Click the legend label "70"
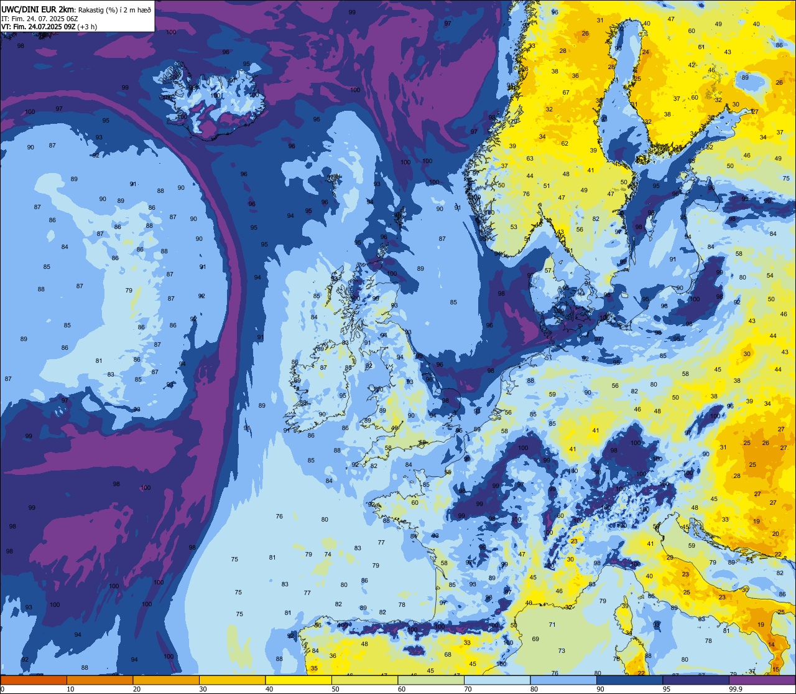The height and width of the screenshot is (694, 796). pos(468,689)
